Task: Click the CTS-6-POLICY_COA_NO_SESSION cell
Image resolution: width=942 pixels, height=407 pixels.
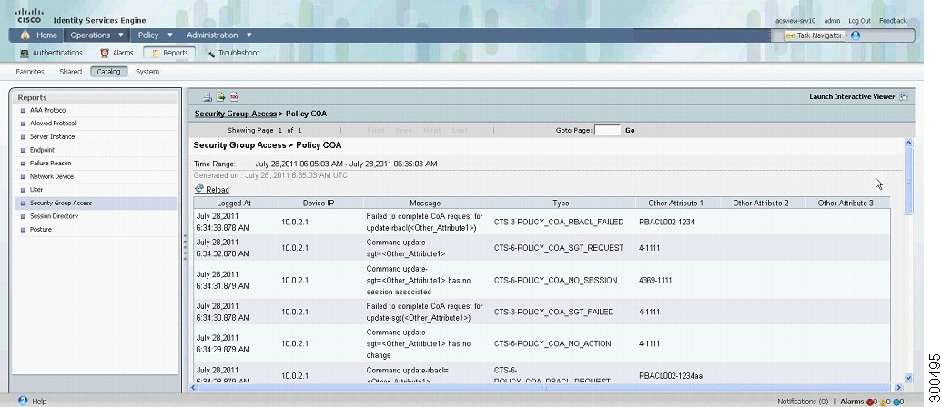Action: pos(556,280)
